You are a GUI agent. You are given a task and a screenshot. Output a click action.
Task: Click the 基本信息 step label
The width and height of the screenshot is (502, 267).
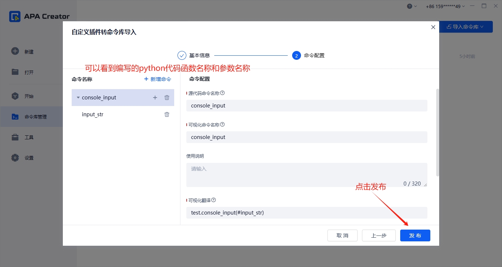pyautogui.click(x=200, y=55)
